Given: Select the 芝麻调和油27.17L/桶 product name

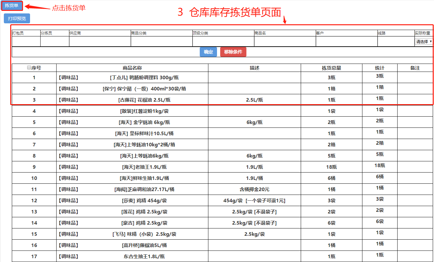Looking at the screenshot, I should [144, 189].
